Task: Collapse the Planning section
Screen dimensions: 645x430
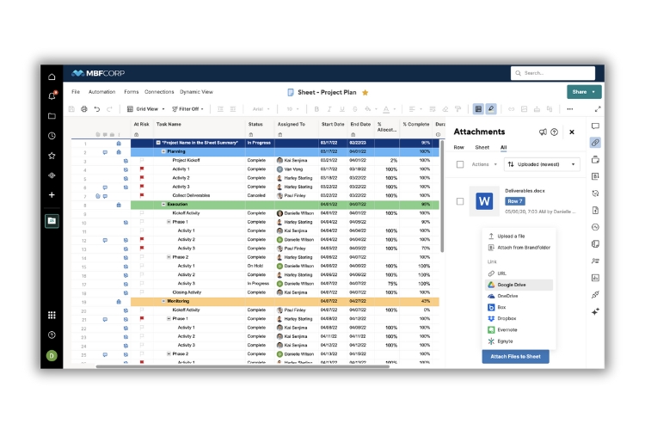Action: tap(163, 151)
